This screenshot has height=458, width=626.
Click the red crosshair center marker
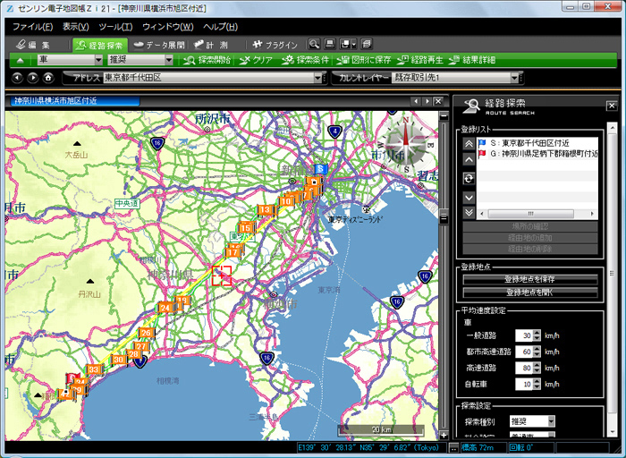(x=222, y=276)
